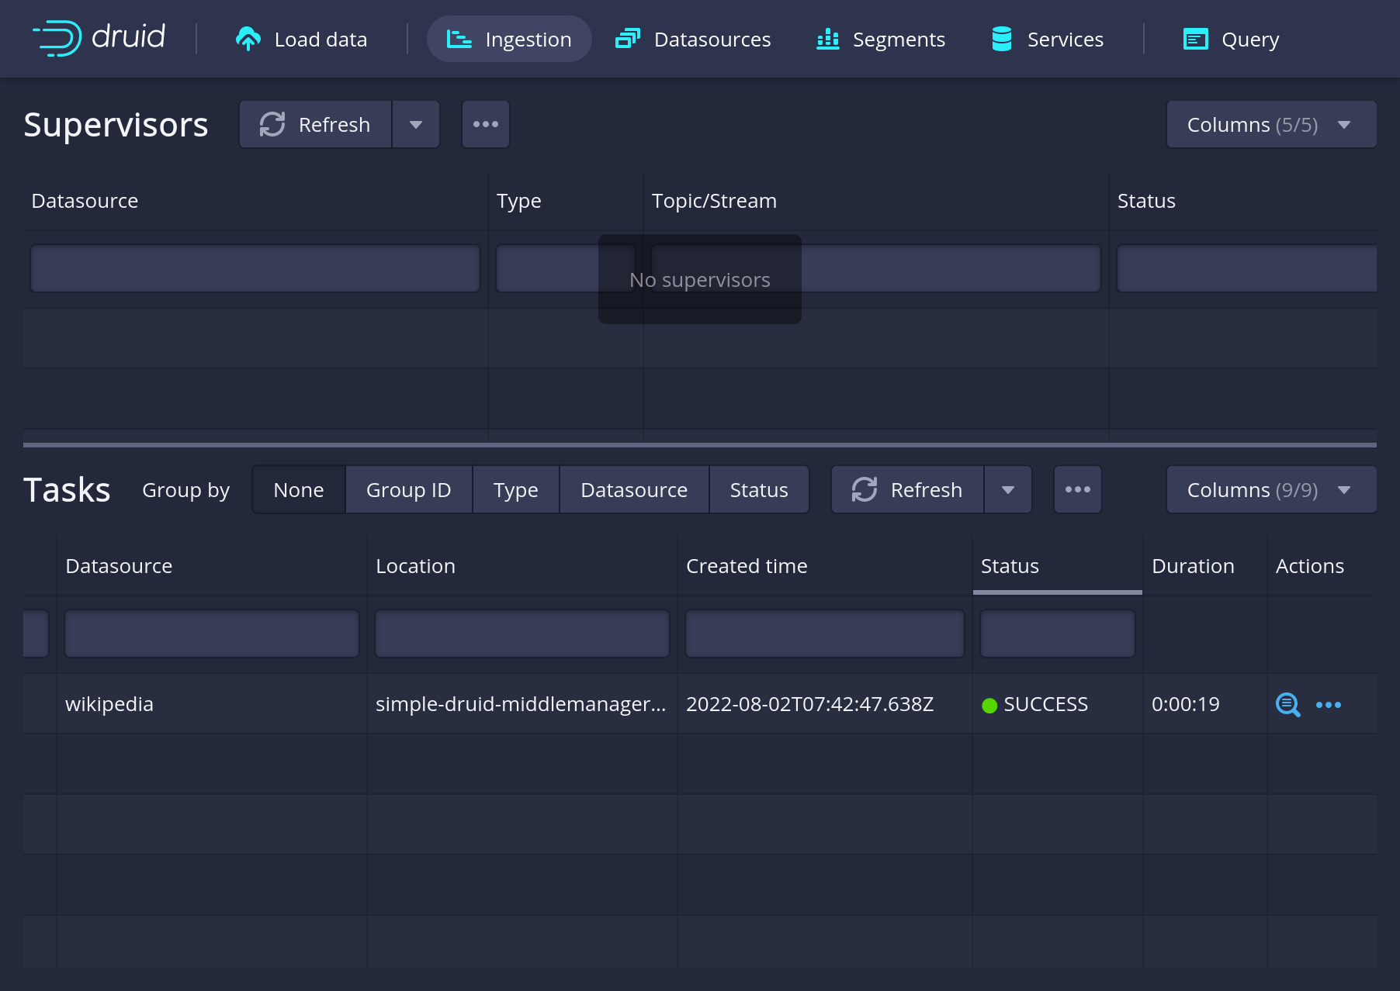The width and height of the screenshot is (1400, 991).
Task: Refresh the Supervisors table
Action: [315, 124]
